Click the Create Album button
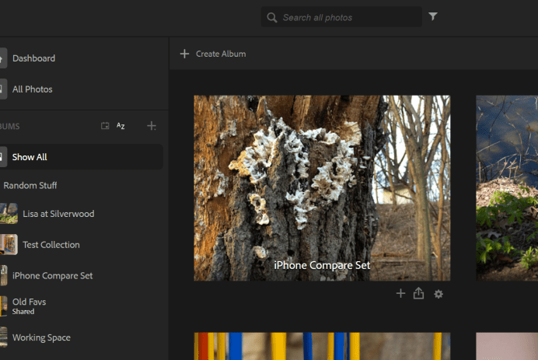The height and width of the screenshot is (360, 538). 213,54
